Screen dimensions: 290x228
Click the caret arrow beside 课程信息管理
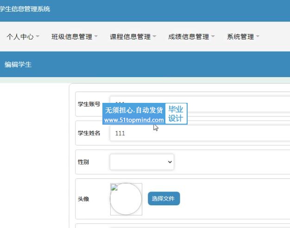[154, 37]
